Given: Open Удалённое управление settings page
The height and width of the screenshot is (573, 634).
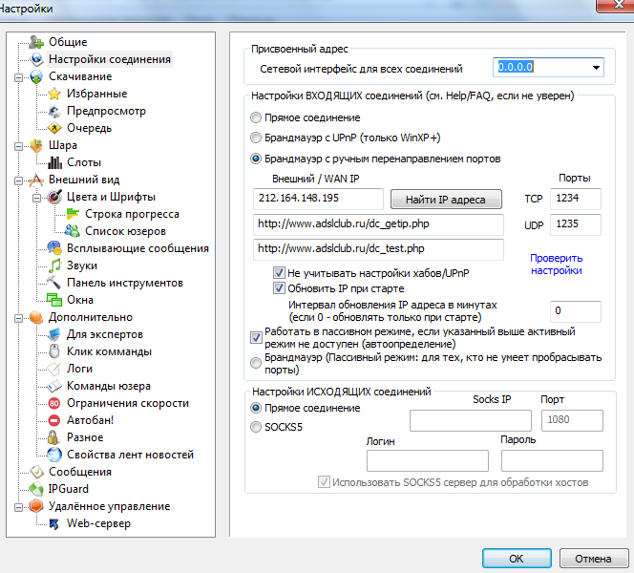Looking at the screenshot, I should tap(109, 506).
